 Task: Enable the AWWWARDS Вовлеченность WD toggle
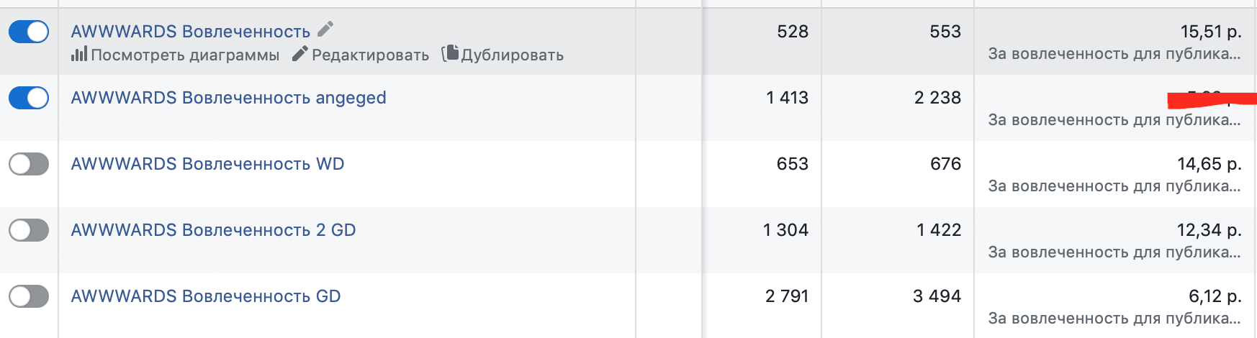tap(29, 164)
